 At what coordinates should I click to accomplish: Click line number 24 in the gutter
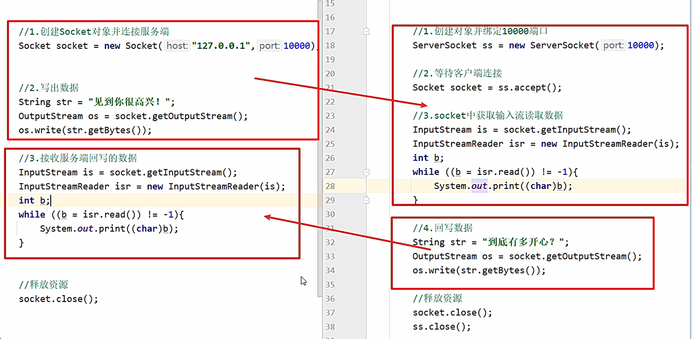pyautogui.click(x=330, y=130)
